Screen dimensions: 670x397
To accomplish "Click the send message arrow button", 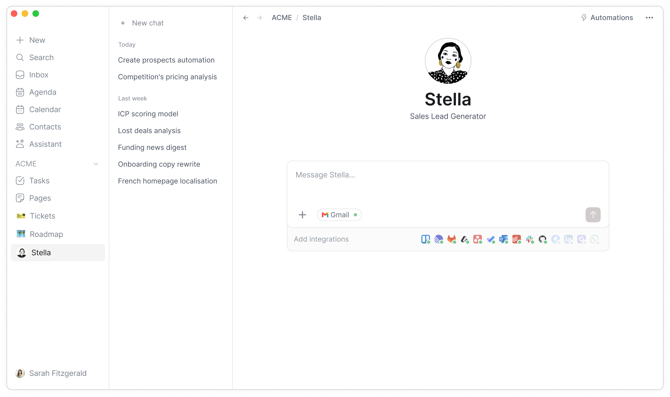I will [x=593, y=215].
